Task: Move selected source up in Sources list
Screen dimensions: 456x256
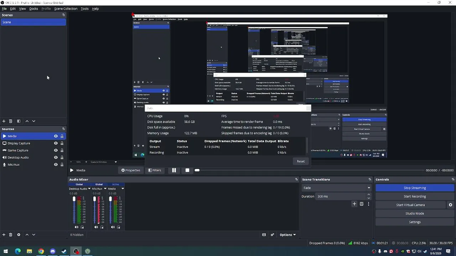Action: (27, 235)
